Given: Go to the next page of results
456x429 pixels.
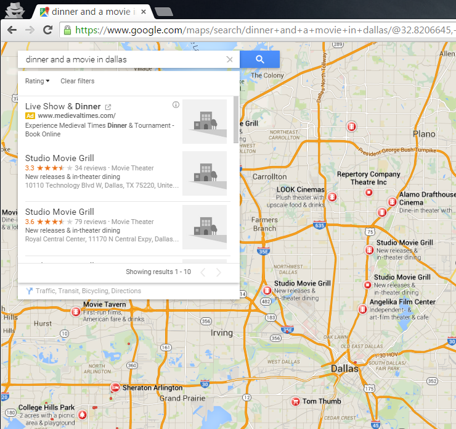Looking at the screenshot, I should tap(218, 272).
